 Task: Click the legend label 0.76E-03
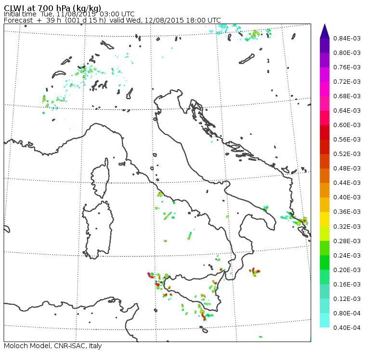347,67
